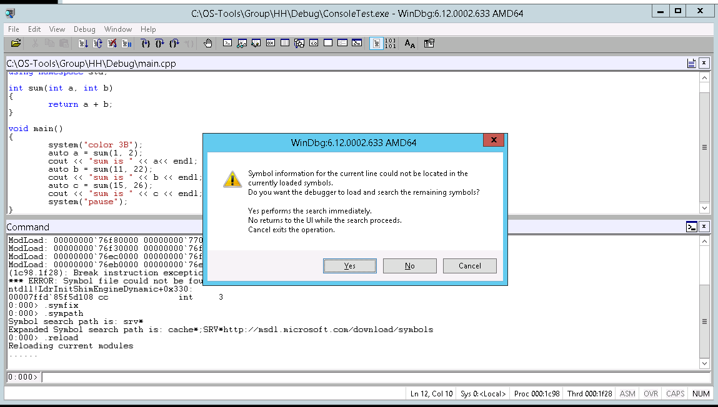Click 'Proc 000:1c98' status bar entry
The height and width of the screenshot is (407, 718).
pyautogui.click(x=537, y=393)
